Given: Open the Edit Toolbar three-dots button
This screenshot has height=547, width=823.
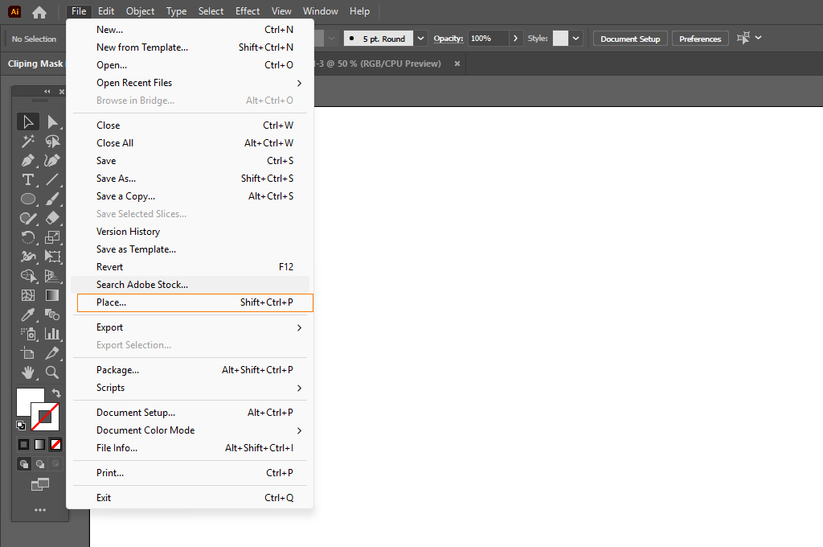Looking at the screenshot, I should 40,510.
